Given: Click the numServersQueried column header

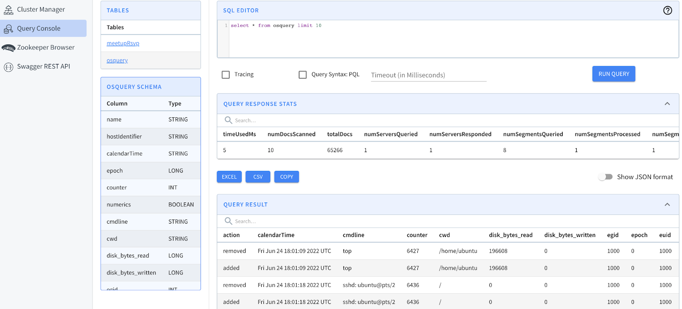Looking at the screenshot, I should [x=391, y=134].
